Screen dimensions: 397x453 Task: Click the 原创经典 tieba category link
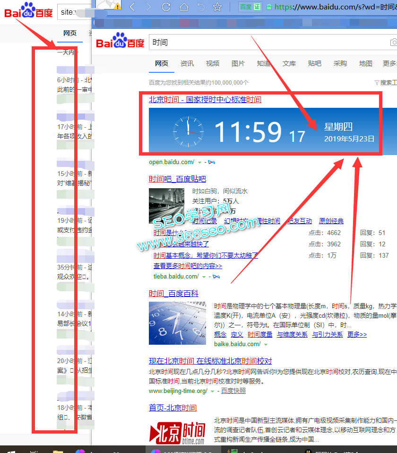coord(331,221)
